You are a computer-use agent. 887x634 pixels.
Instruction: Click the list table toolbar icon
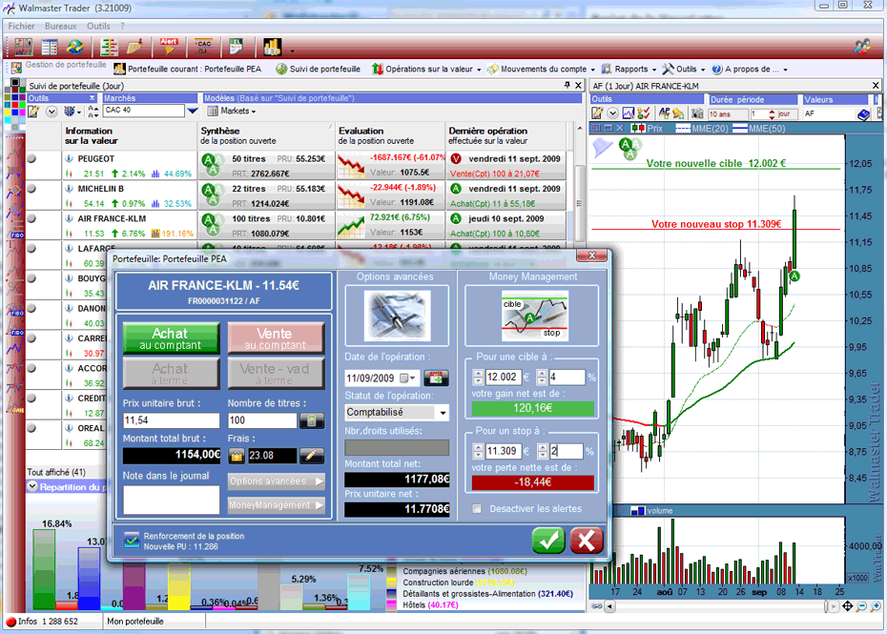point(50,47)
